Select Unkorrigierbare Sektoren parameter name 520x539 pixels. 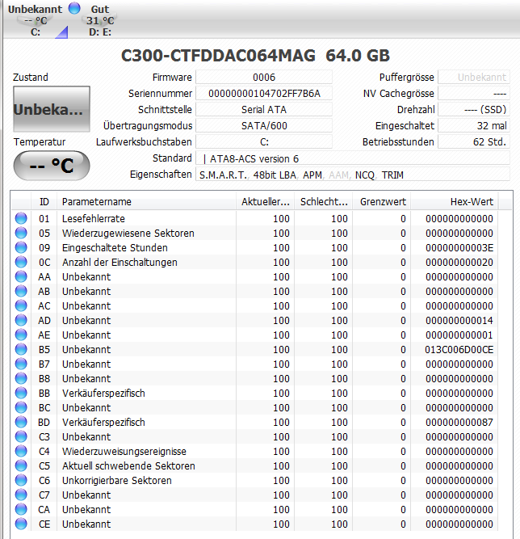tap(117, 480)
